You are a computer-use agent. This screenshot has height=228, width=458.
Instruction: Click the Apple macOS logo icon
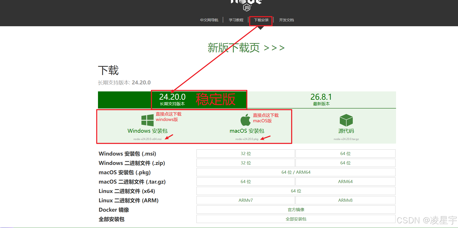(x=245, y=120)
